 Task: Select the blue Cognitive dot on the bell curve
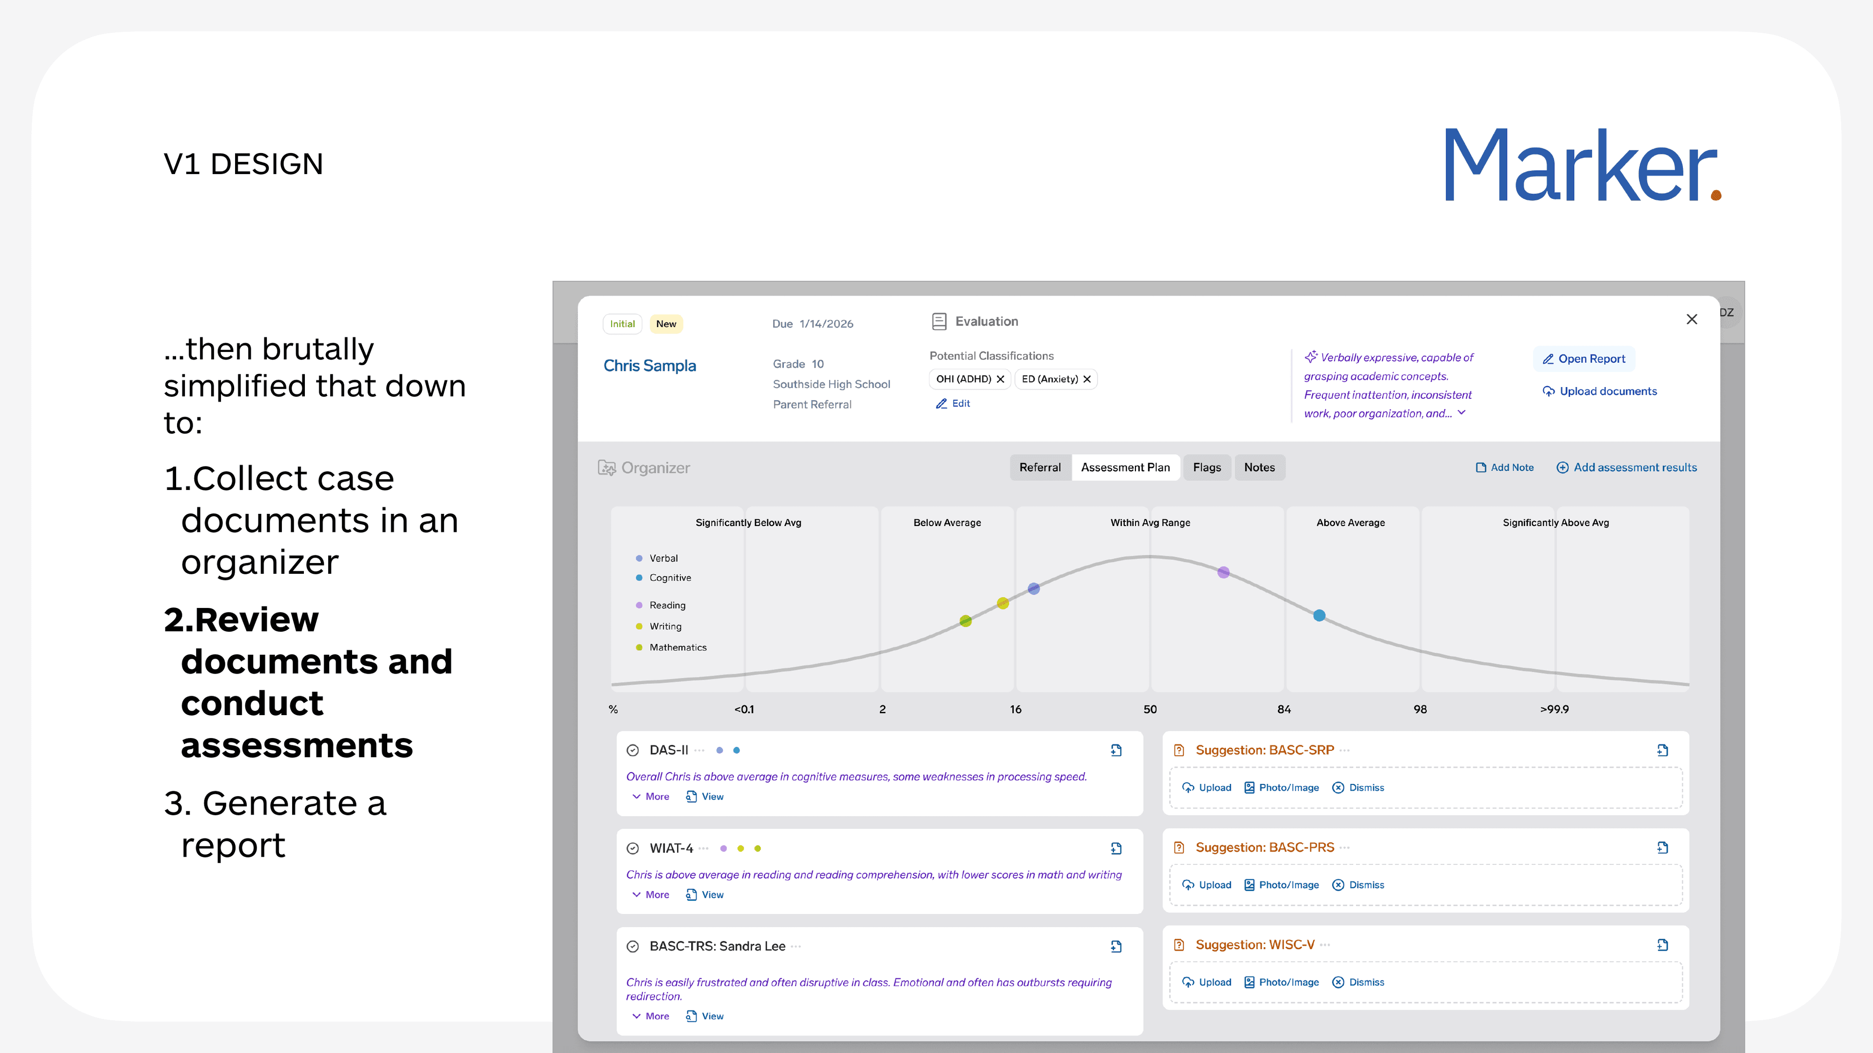click(x=1319, y=615)
